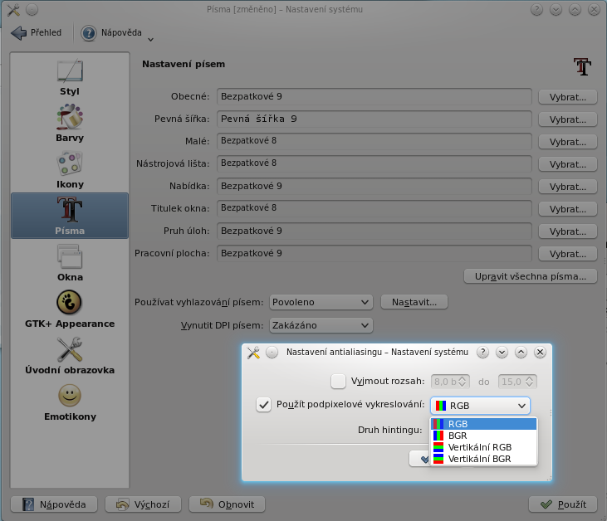Open the Používat vyhlazování písem dropdown
This screenshot has width=607, height=521.
click(x=321, y=302)
